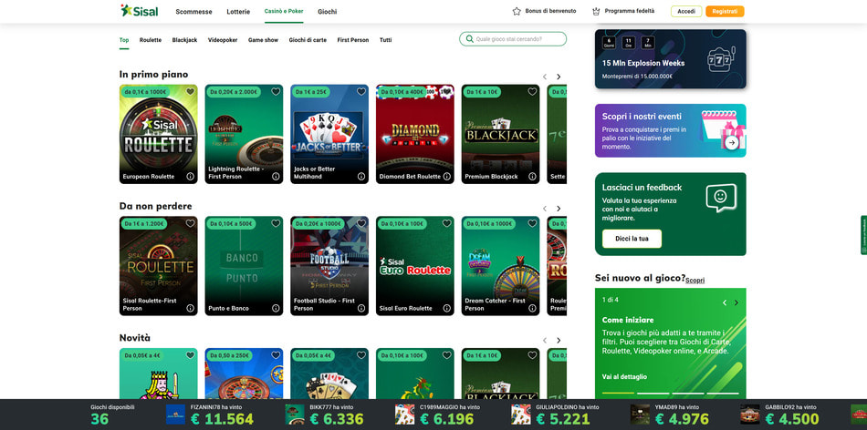Show previous games in Da non perdere
The image size is (867, 430).
(545, 209)
